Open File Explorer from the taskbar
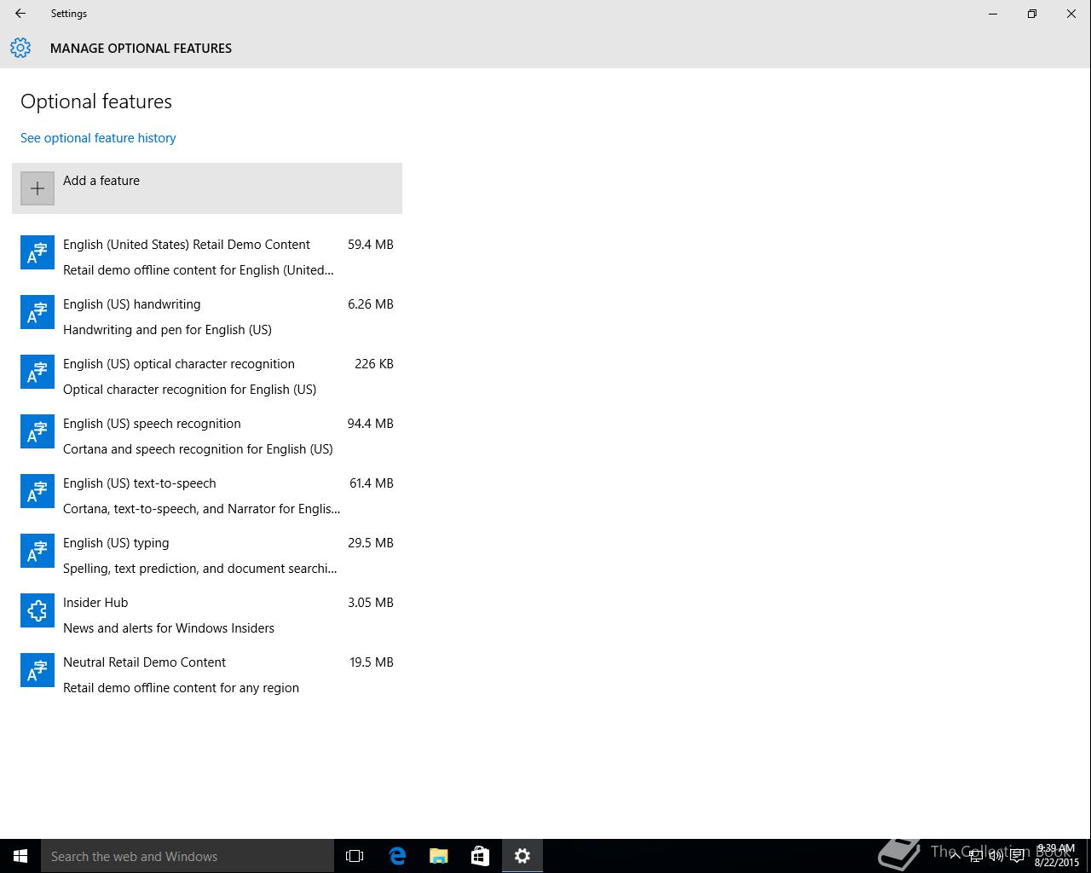 click(439, 856)
